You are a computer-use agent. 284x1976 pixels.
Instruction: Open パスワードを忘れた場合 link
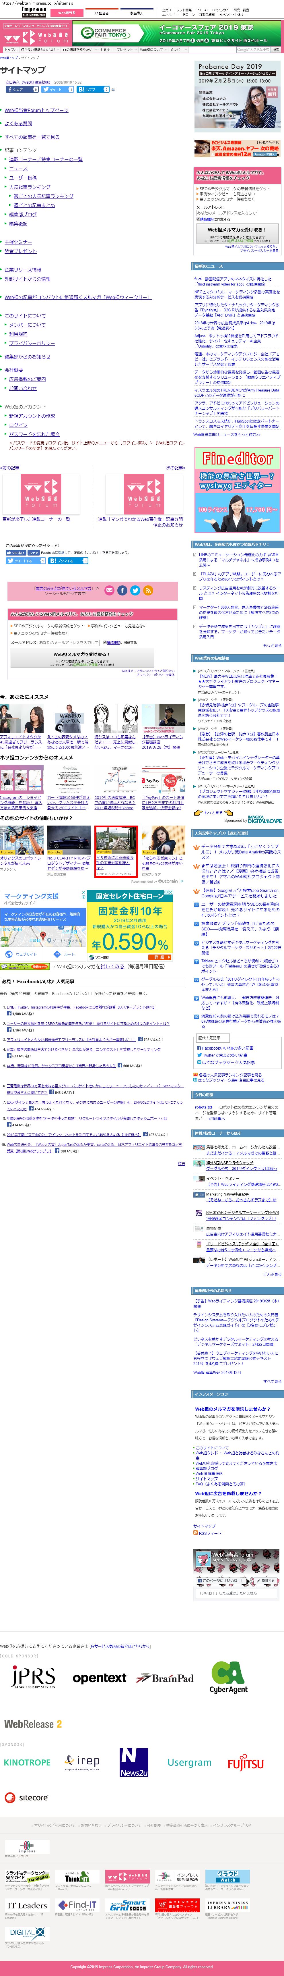point(34,434)
